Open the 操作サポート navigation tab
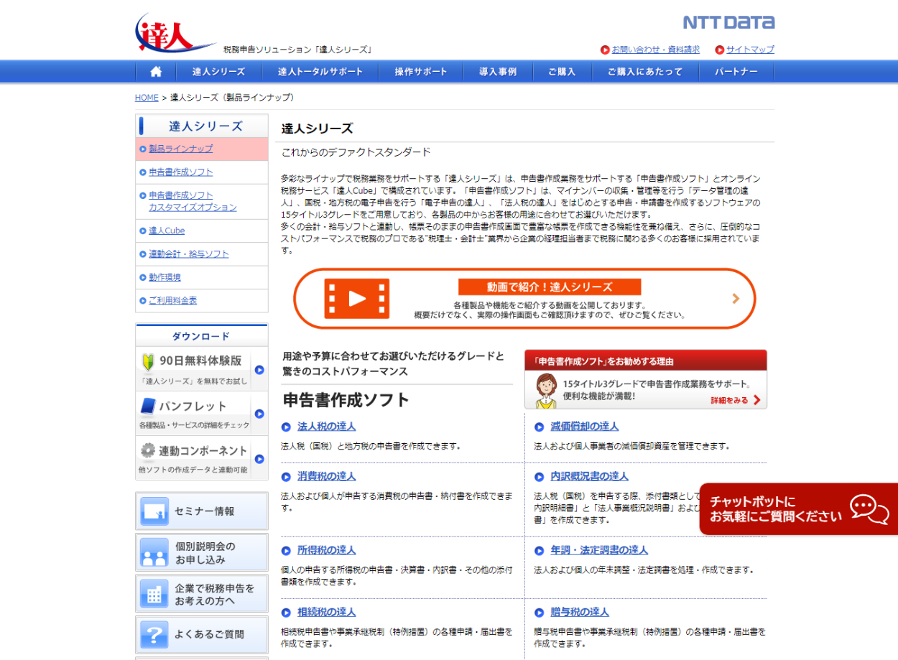The width and height of the screenshot is (898, 660). [x=421, y=72]
